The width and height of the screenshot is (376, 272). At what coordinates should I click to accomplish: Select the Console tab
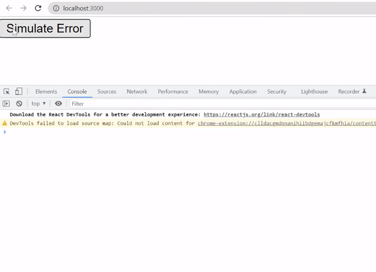click(77, 92)
